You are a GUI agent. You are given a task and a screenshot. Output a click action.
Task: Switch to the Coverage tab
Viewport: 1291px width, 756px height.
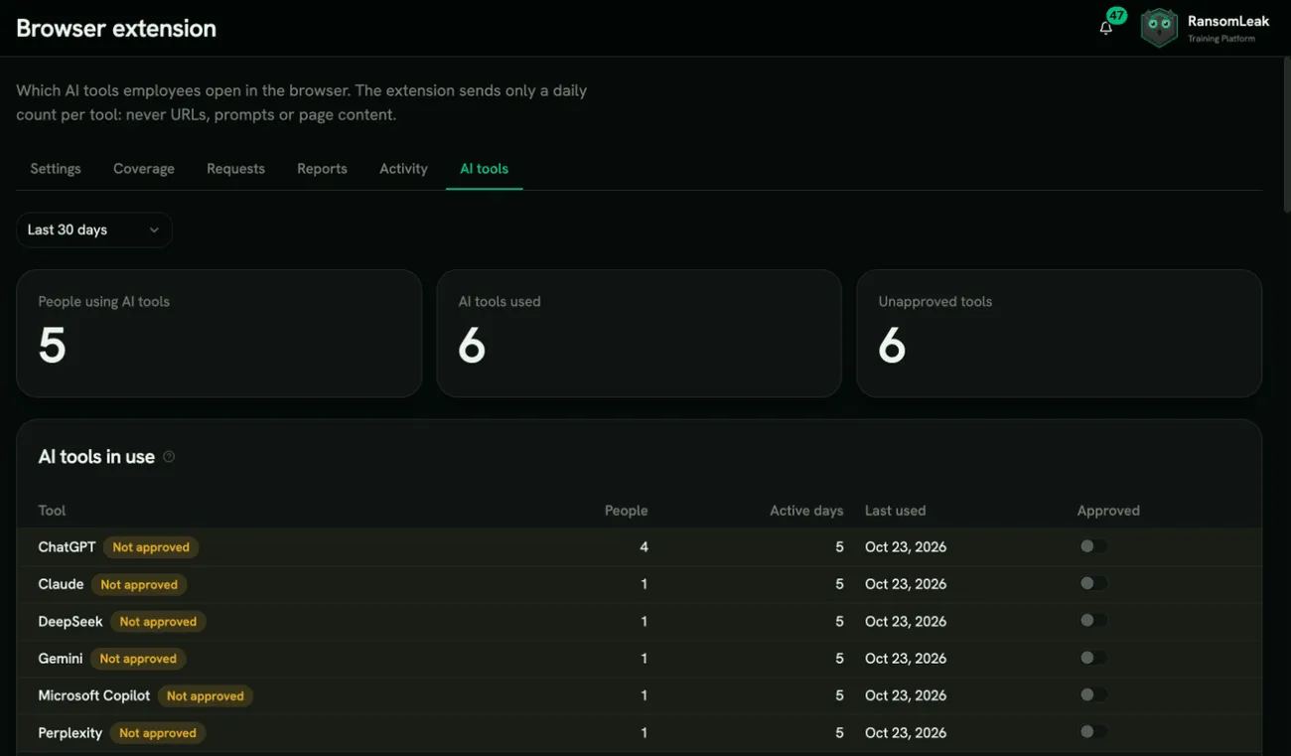point(144,169)
